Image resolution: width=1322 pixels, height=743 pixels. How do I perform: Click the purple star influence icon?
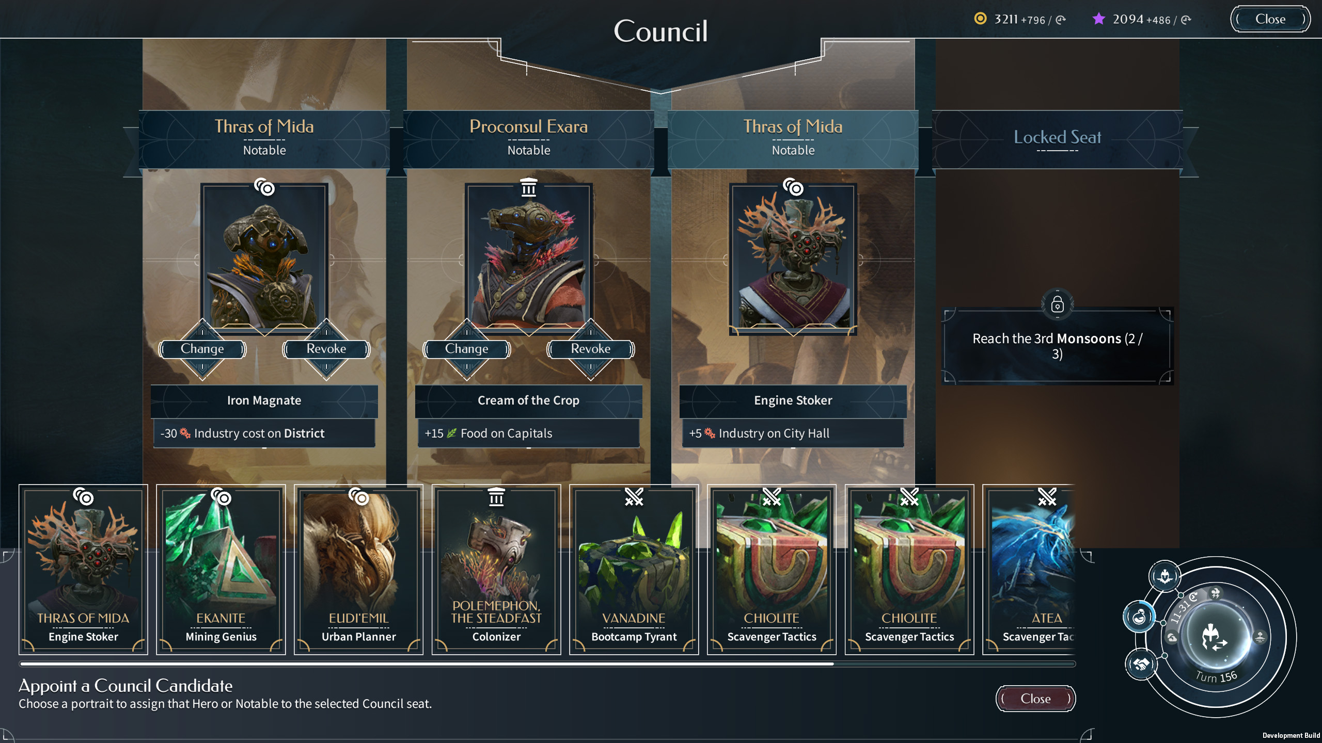click(1099, 19)
